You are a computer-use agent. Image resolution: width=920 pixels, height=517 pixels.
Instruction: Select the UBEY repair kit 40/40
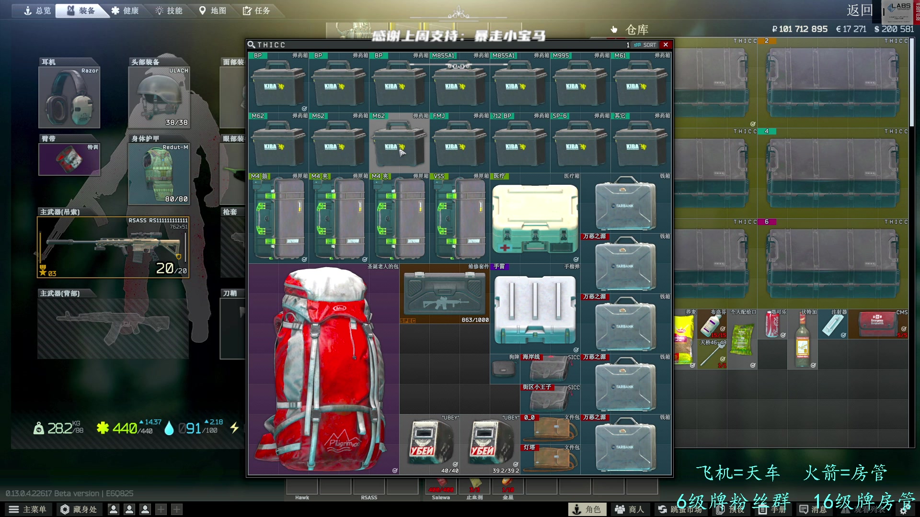pos(430,444)
